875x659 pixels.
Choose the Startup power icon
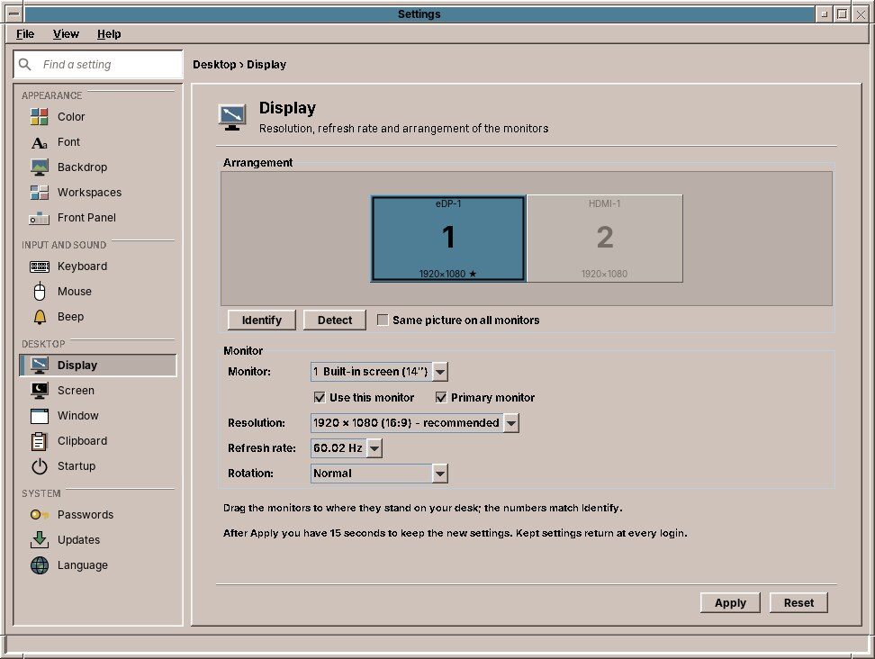pyautogui.click(x=39, y=466)
